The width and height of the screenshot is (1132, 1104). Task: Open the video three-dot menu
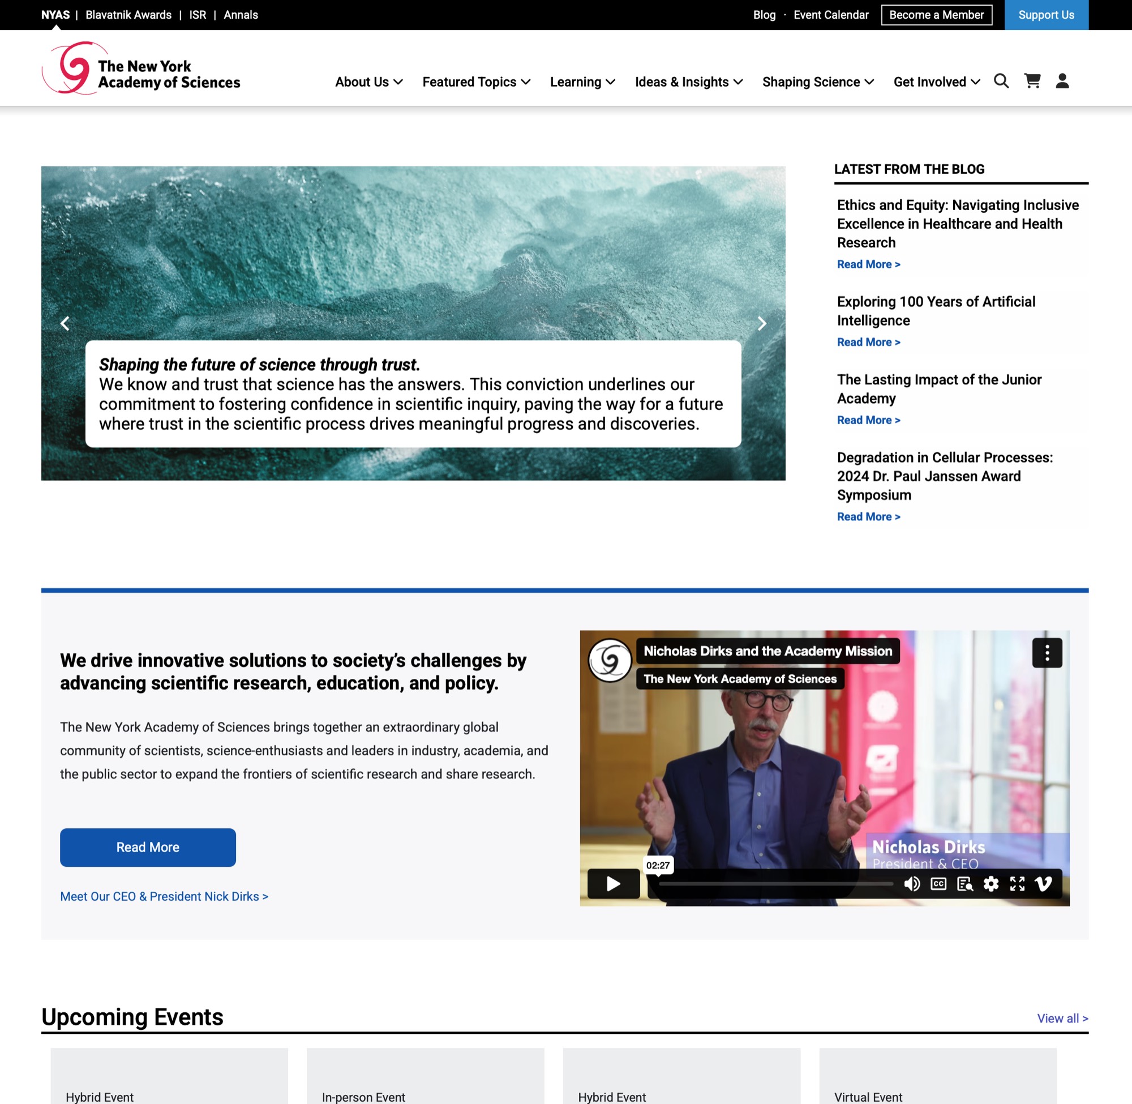[x=1047, y=653]
